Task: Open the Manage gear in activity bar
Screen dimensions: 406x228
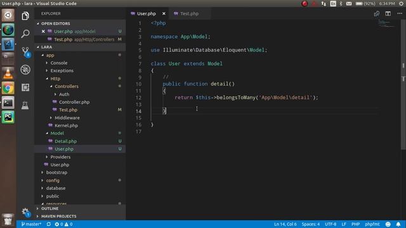Action: point(25,212)
